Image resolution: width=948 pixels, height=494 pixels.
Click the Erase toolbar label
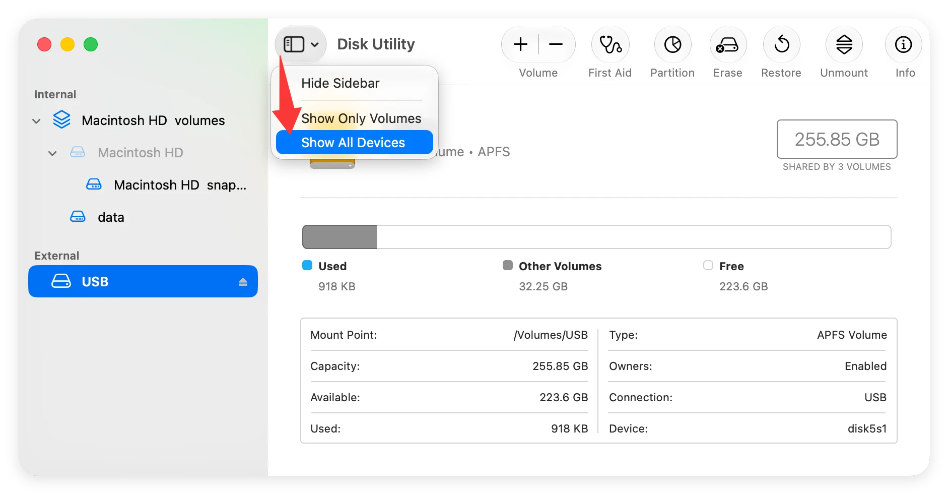(728, 73)
